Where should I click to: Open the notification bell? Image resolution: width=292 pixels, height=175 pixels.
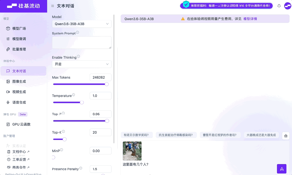click(279, 6)
